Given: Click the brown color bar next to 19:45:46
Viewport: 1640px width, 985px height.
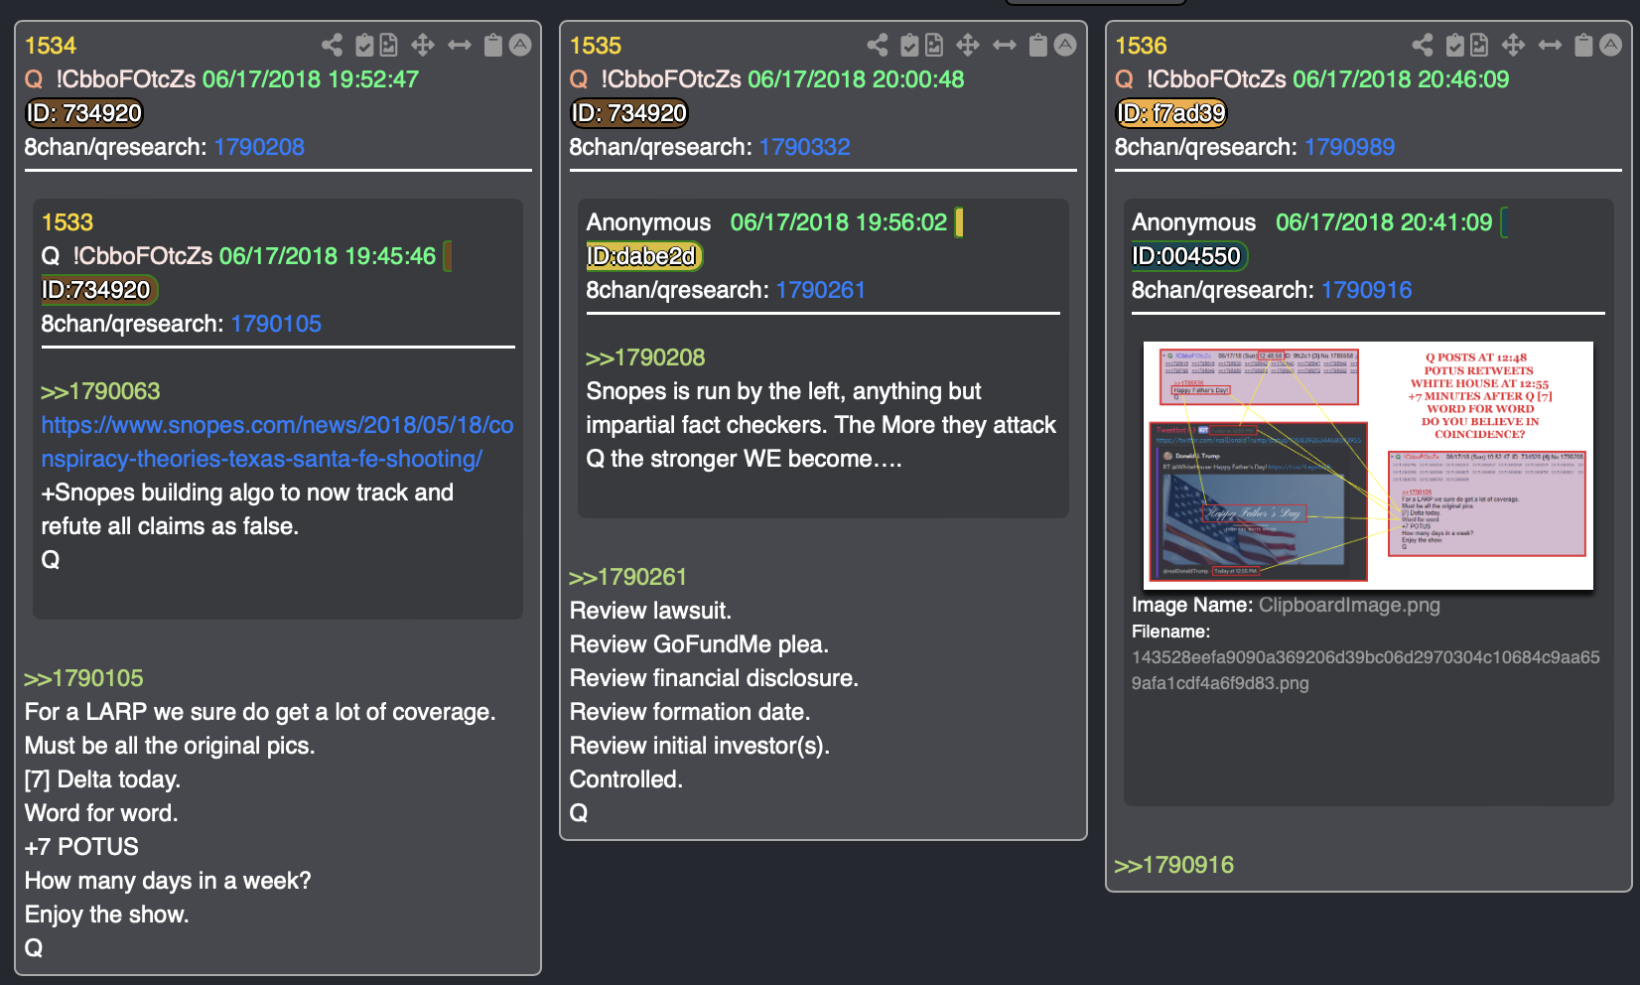Looking at the screenshot, I should (x=447, y=255).
